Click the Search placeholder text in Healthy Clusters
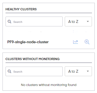 point(18,22)
